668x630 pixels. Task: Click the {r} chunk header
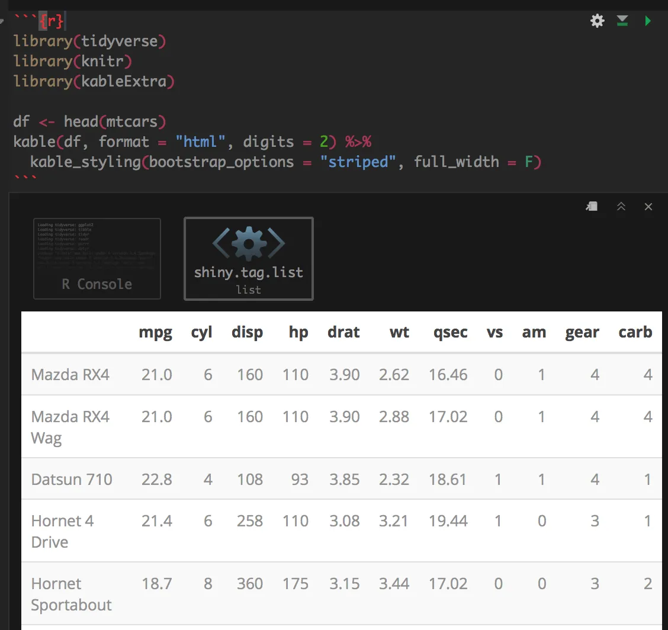pyautogui.click(x=52, y=21)
